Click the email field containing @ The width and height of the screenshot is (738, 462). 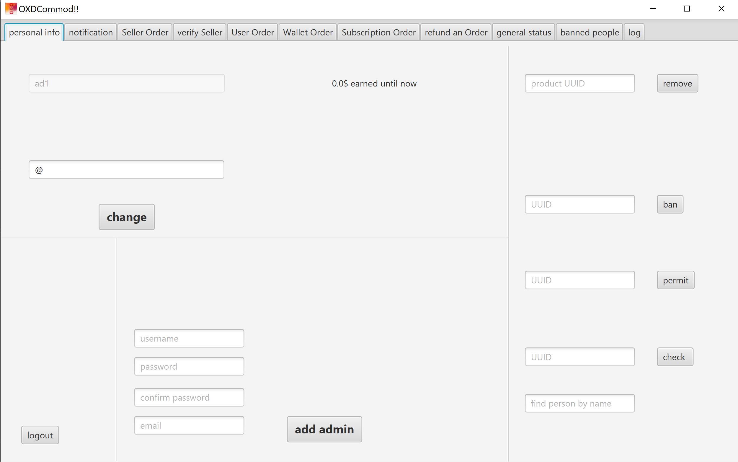coord(126,170)
